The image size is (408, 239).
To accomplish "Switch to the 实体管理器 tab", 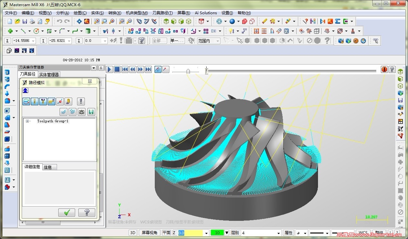I will [49, 75].
